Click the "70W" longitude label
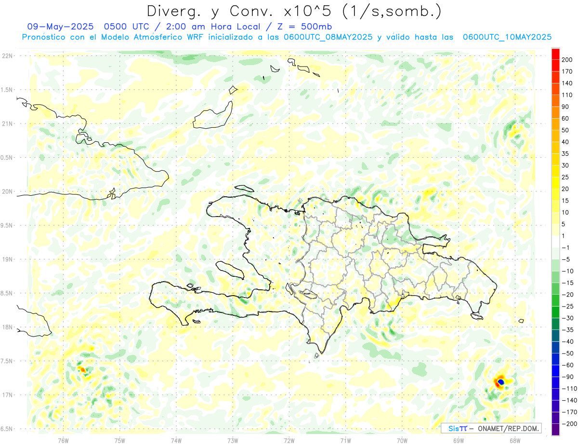 coord(402,440)
